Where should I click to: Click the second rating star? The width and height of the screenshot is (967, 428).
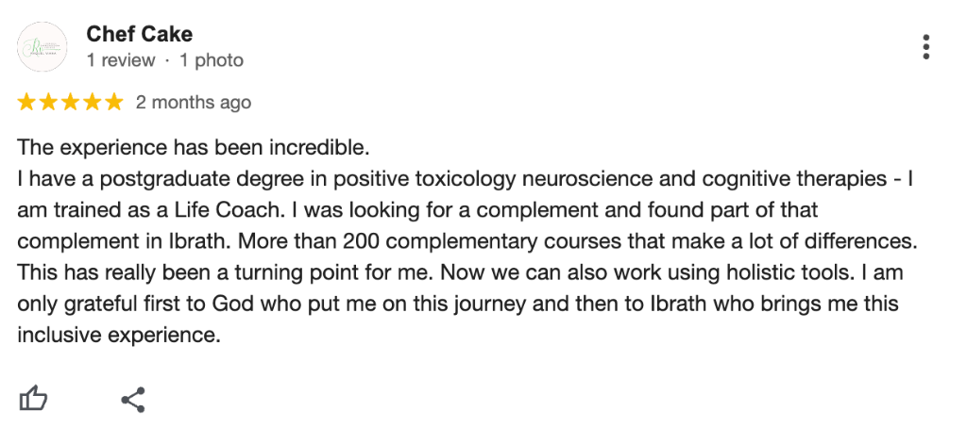pyautogui.click(x=48, y=102)
